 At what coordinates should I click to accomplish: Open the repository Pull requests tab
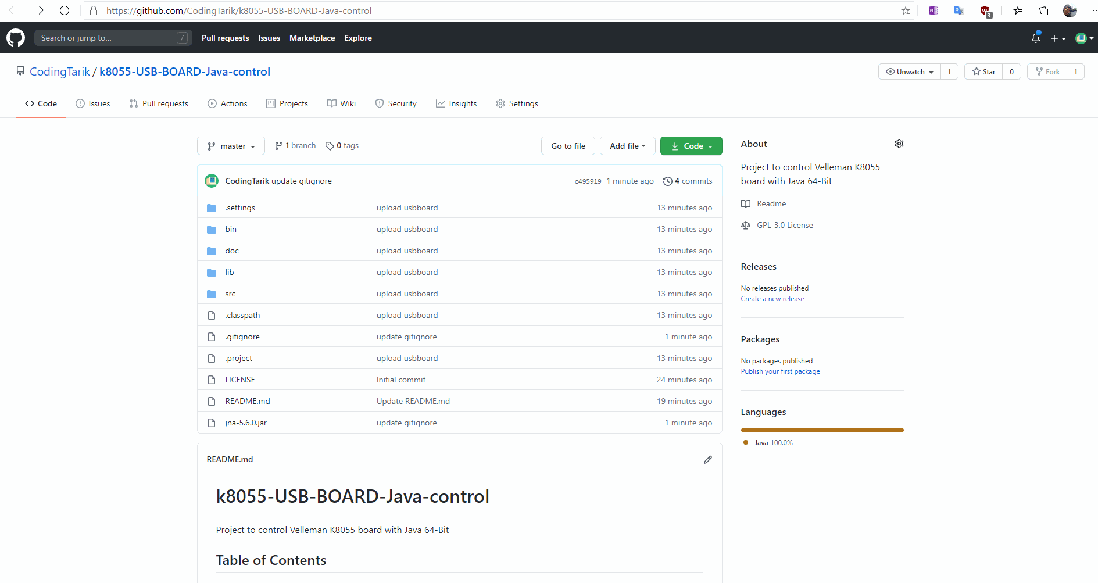point(159,103)
